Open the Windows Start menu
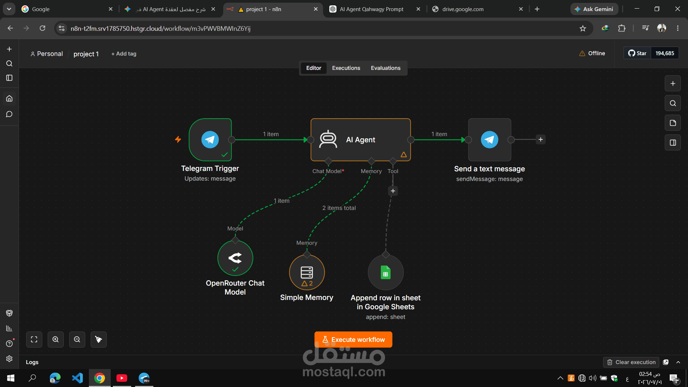The image size is (688, 387). (11, 378)
